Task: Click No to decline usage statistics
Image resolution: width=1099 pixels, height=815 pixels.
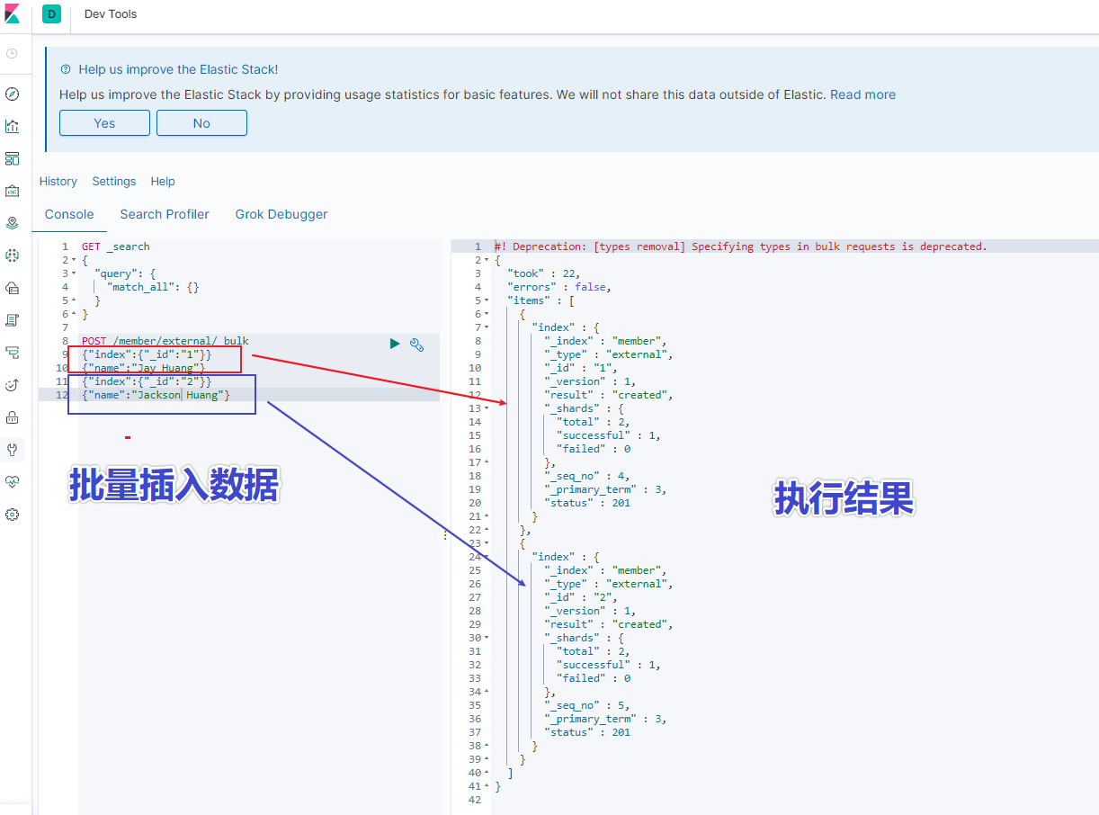Action: click(201, 123)
